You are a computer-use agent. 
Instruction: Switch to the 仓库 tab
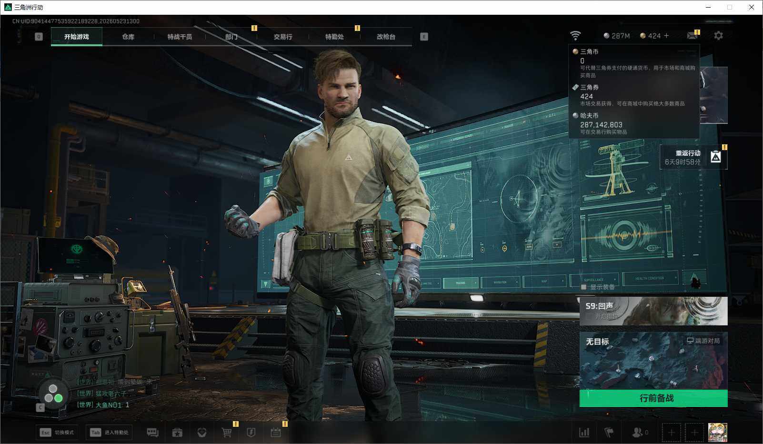[128, 37]
